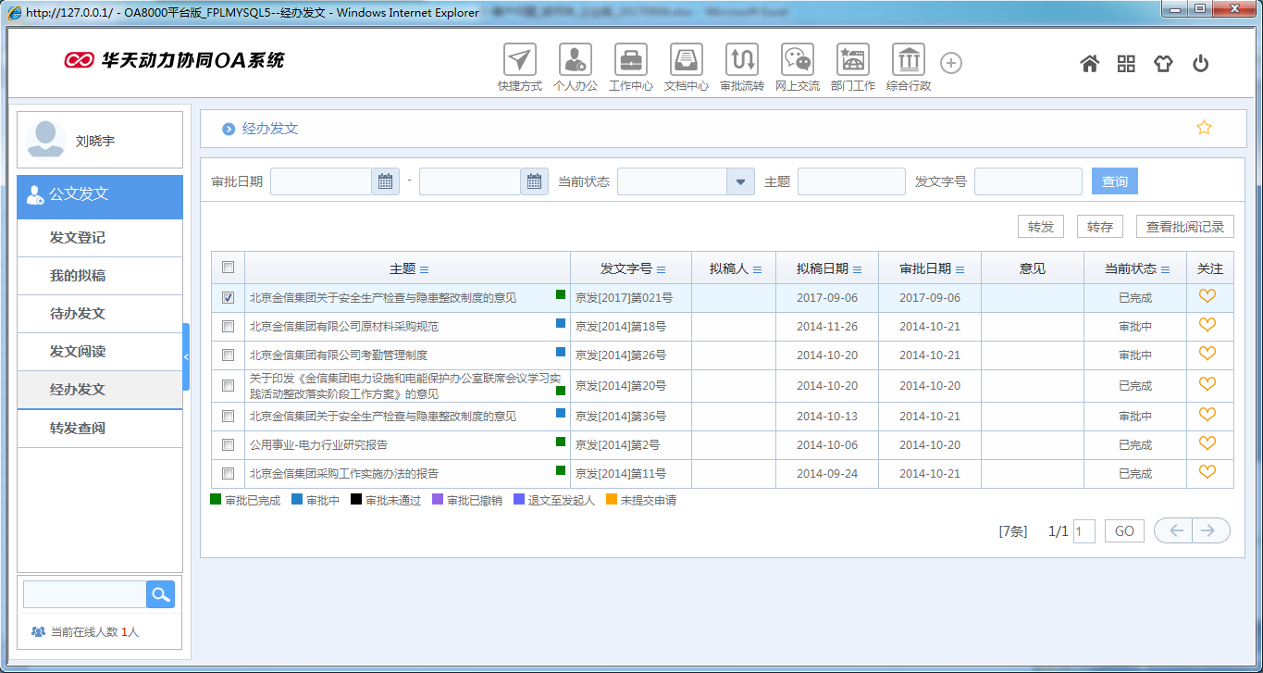Open the 当前状态 status dropdown
The height and width of the screenshot is (673, 1263).
click(x=739, y=181)
